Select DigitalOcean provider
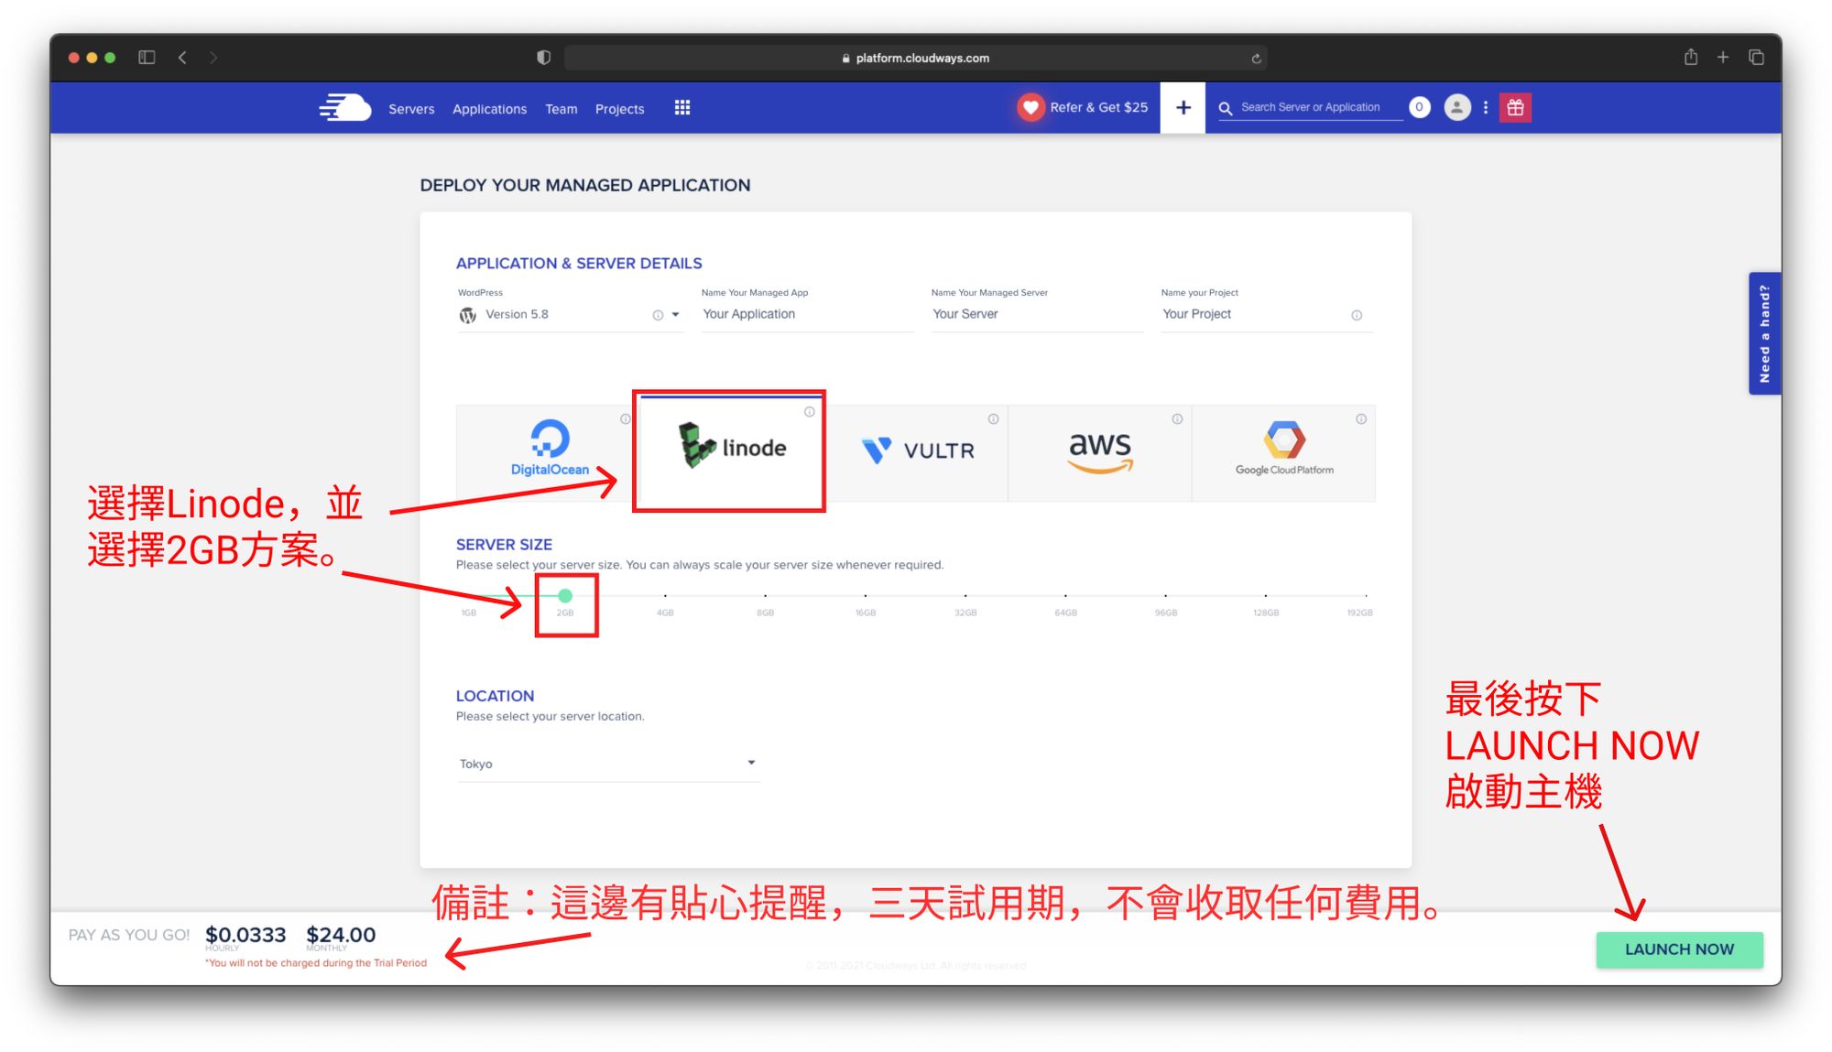The image size is (1832, 1052). click(x=548, y=453)
